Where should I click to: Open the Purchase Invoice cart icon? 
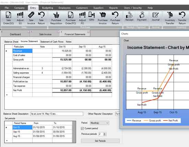coord(103,15)
